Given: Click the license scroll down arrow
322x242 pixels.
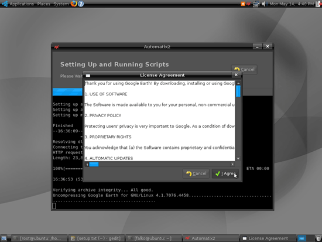Looking at the screenshot, I should click(238, 159).
